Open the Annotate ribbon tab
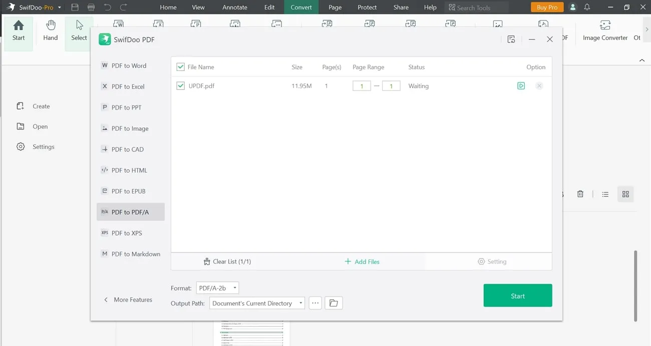 coord(235,7)
